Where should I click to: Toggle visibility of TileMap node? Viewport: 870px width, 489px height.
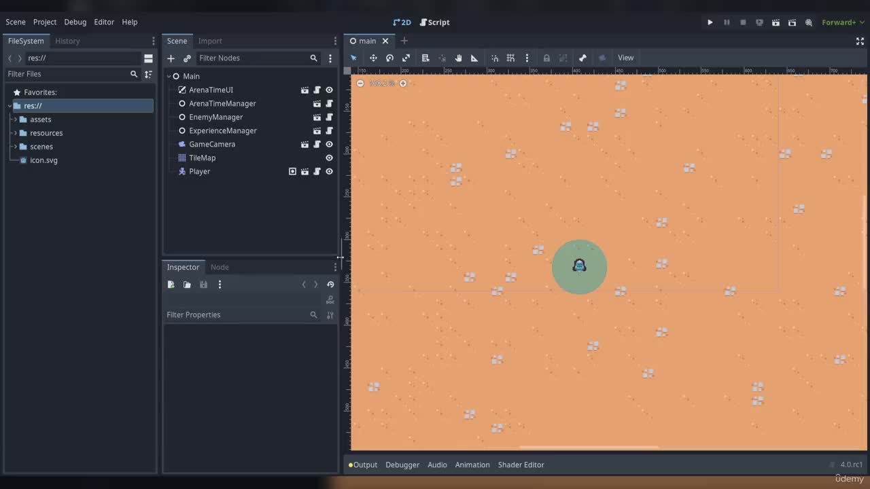(329, 158)
